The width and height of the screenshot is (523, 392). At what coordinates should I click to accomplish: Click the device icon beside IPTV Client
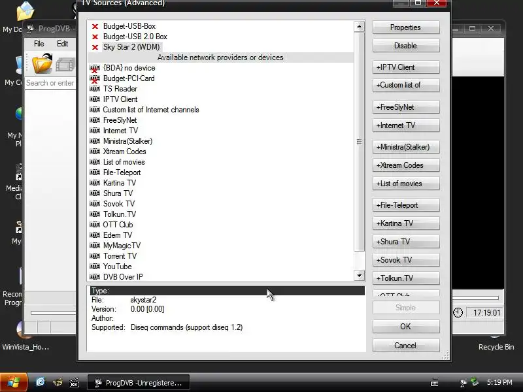click(95, 99)
